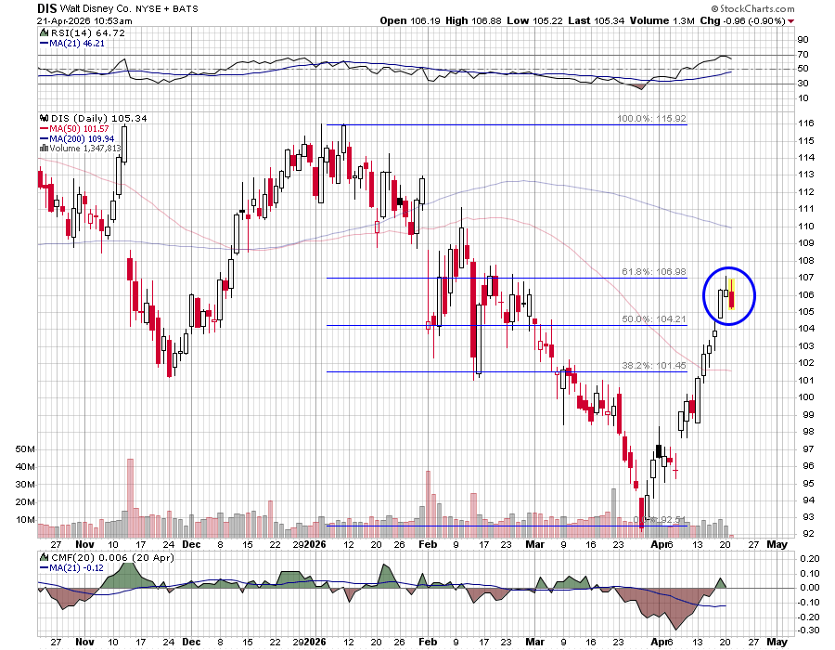
Task: Click the 110 price axis label
Action: coord(806,226)
